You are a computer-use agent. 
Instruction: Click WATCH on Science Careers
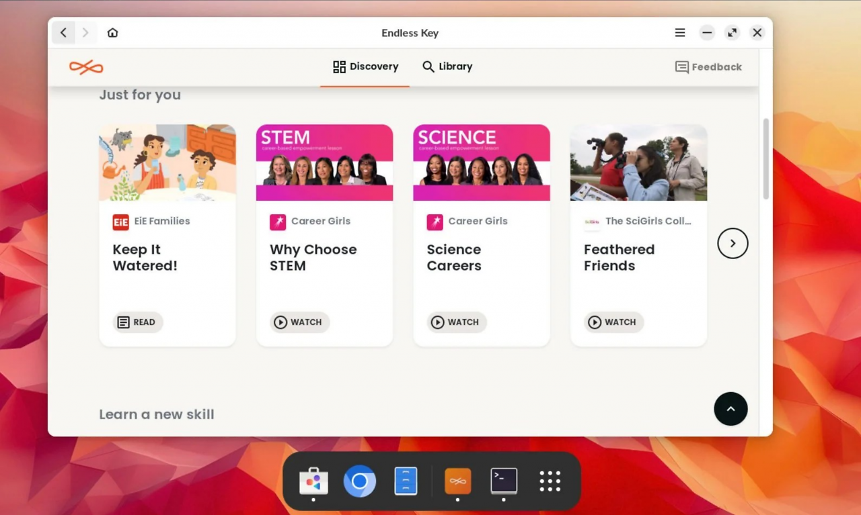pyautogui.click(x=457, y=322)
